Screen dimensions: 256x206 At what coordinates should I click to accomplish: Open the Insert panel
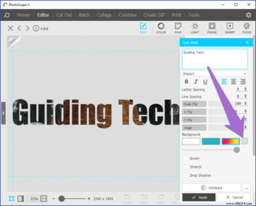coord(229,28)
